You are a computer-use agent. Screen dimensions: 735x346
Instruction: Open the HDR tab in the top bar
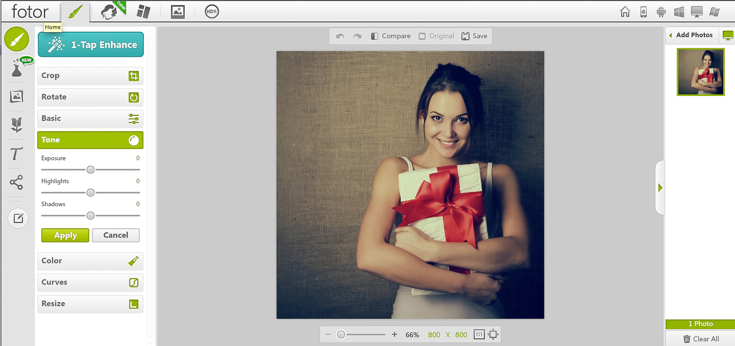pyautogui.click(x=212, y=12)
